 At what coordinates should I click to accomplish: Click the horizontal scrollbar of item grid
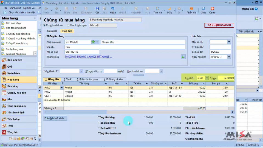pos(138,112)
